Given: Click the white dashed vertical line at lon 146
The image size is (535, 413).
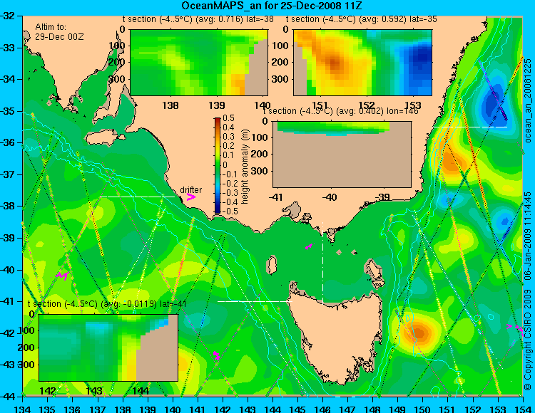Looking at the screenshot, I should (x=322, y=263).
